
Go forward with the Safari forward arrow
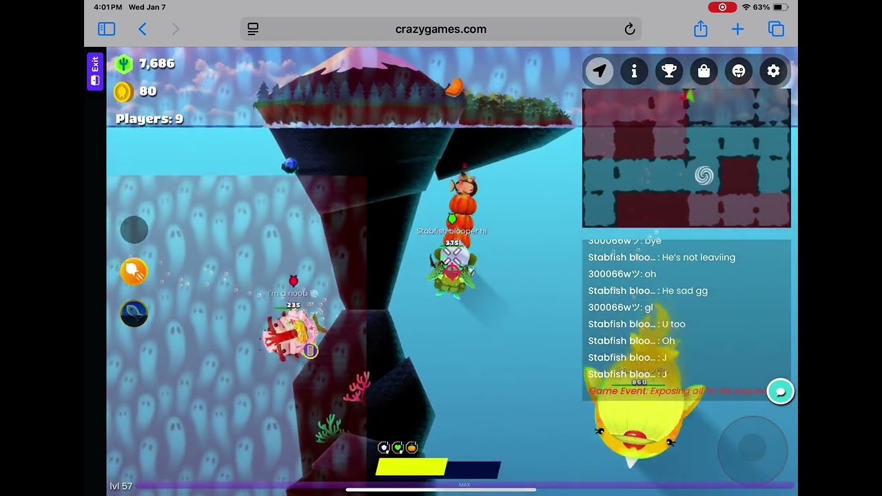click(175, 29)
